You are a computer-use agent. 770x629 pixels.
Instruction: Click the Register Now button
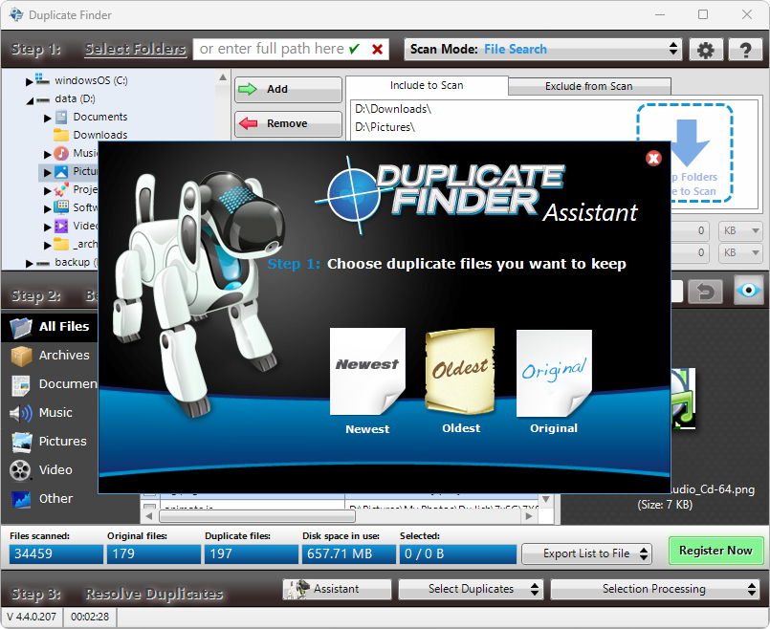(x=715, y=551)
